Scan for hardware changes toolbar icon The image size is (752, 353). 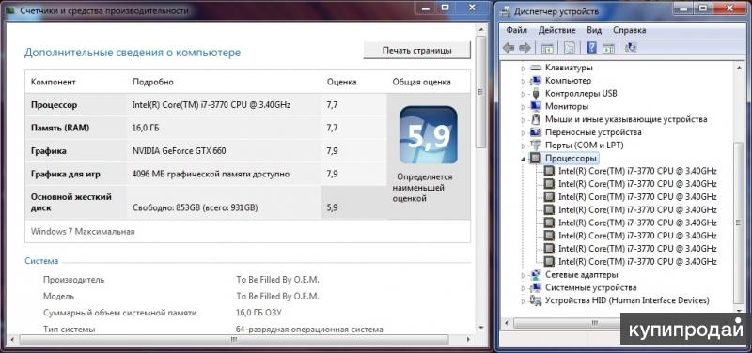(x=631, y=48)
